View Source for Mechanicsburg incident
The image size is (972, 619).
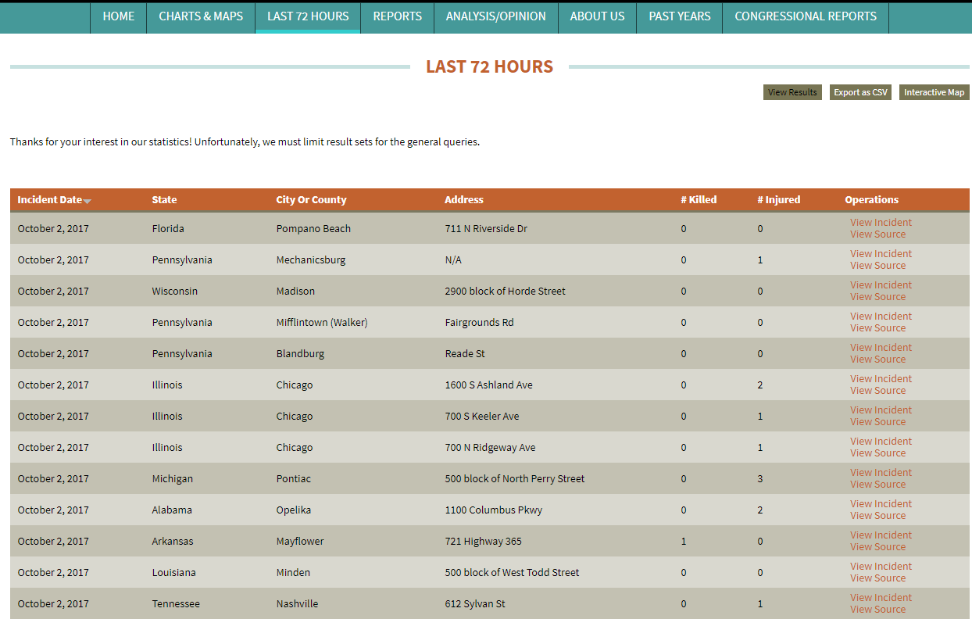[877, 266]
